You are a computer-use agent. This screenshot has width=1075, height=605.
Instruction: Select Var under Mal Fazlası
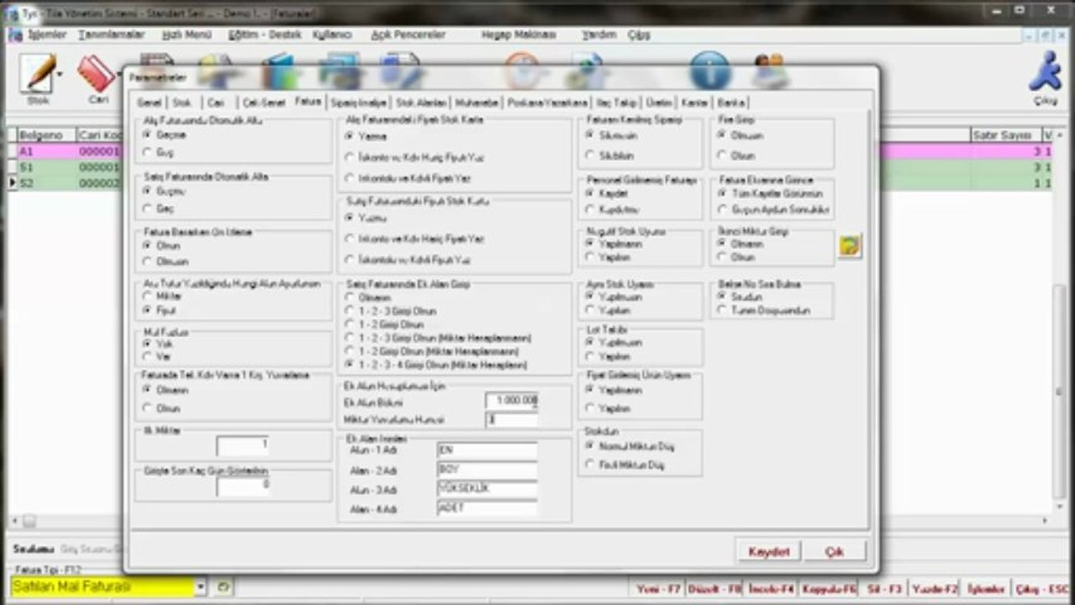tap(148, 357)
